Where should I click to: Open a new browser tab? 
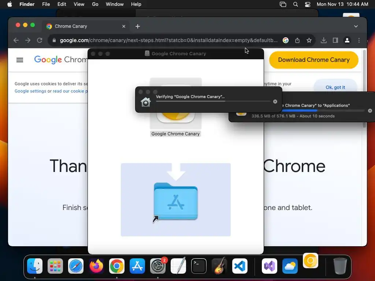pos(138,26)
